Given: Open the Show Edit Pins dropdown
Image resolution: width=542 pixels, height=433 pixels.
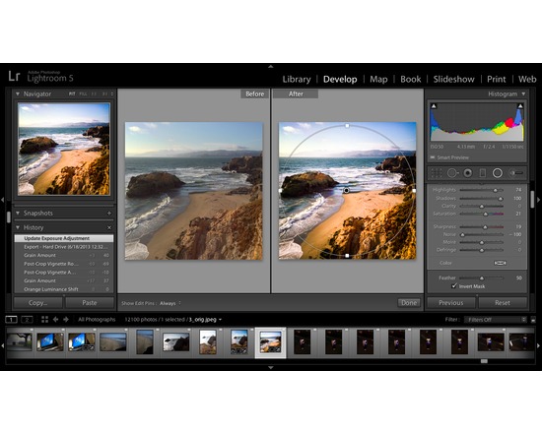Looking at the screenshot, I should (x=169, y=303).
